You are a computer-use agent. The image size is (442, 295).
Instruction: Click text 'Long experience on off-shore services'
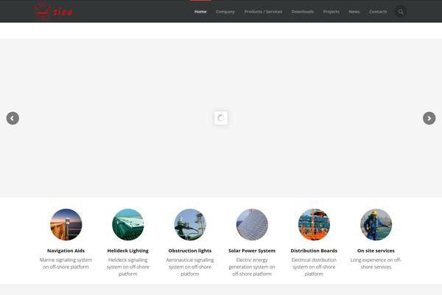tap(376, 263)
